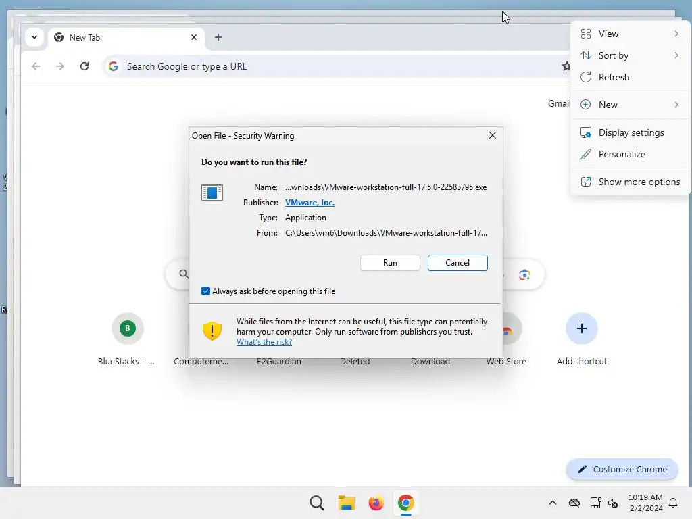Click the Deleted shortcut label
This screenshot has height=519, width=692.
355,361
